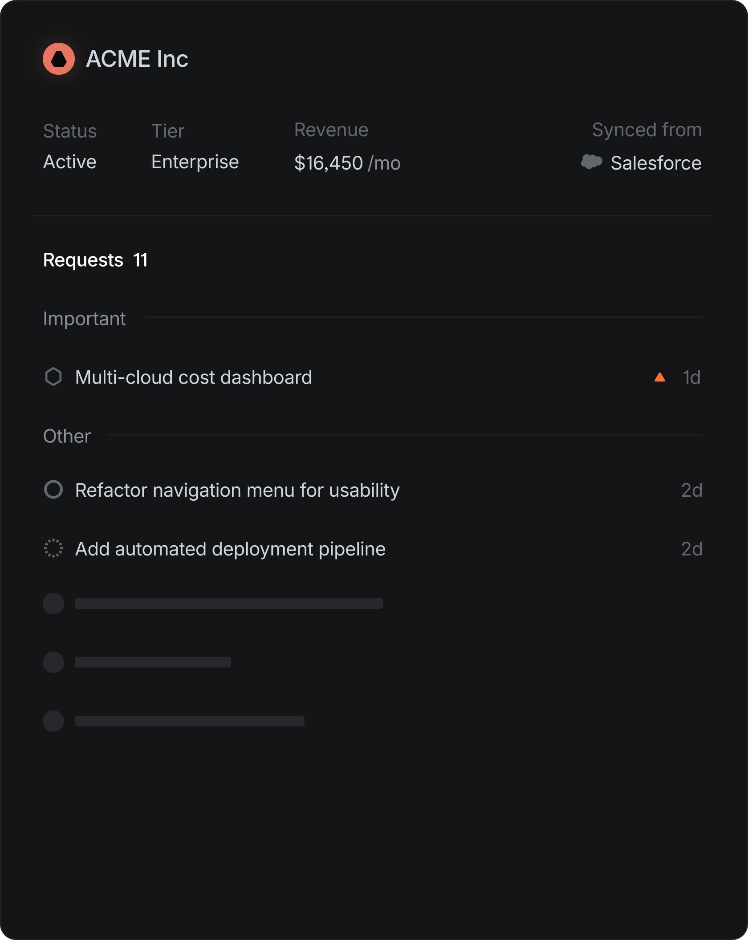The width and height of the screenshot is (748, 940).
Task: Open Add automated deployment pipeline request
Action: pyautogui.click(x=230, y=549)
